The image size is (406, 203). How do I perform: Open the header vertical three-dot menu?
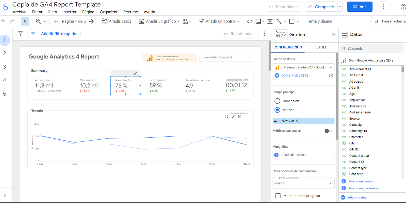384,7
